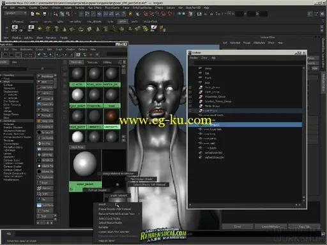This screenshot has width=327, height=245.
Task: Click the CP3 shelf icon
Action: pos(14,29)
